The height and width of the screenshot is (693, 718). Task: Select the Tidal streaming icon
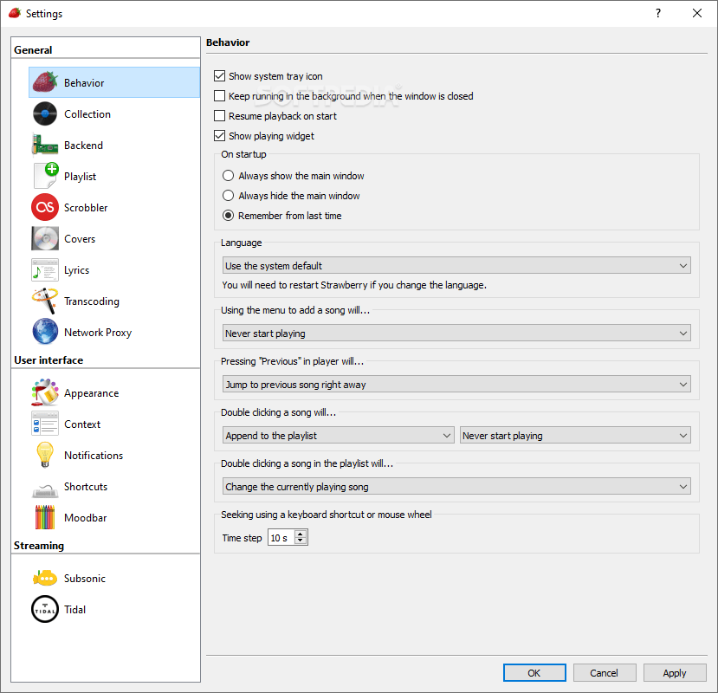[x=44, y=609]
